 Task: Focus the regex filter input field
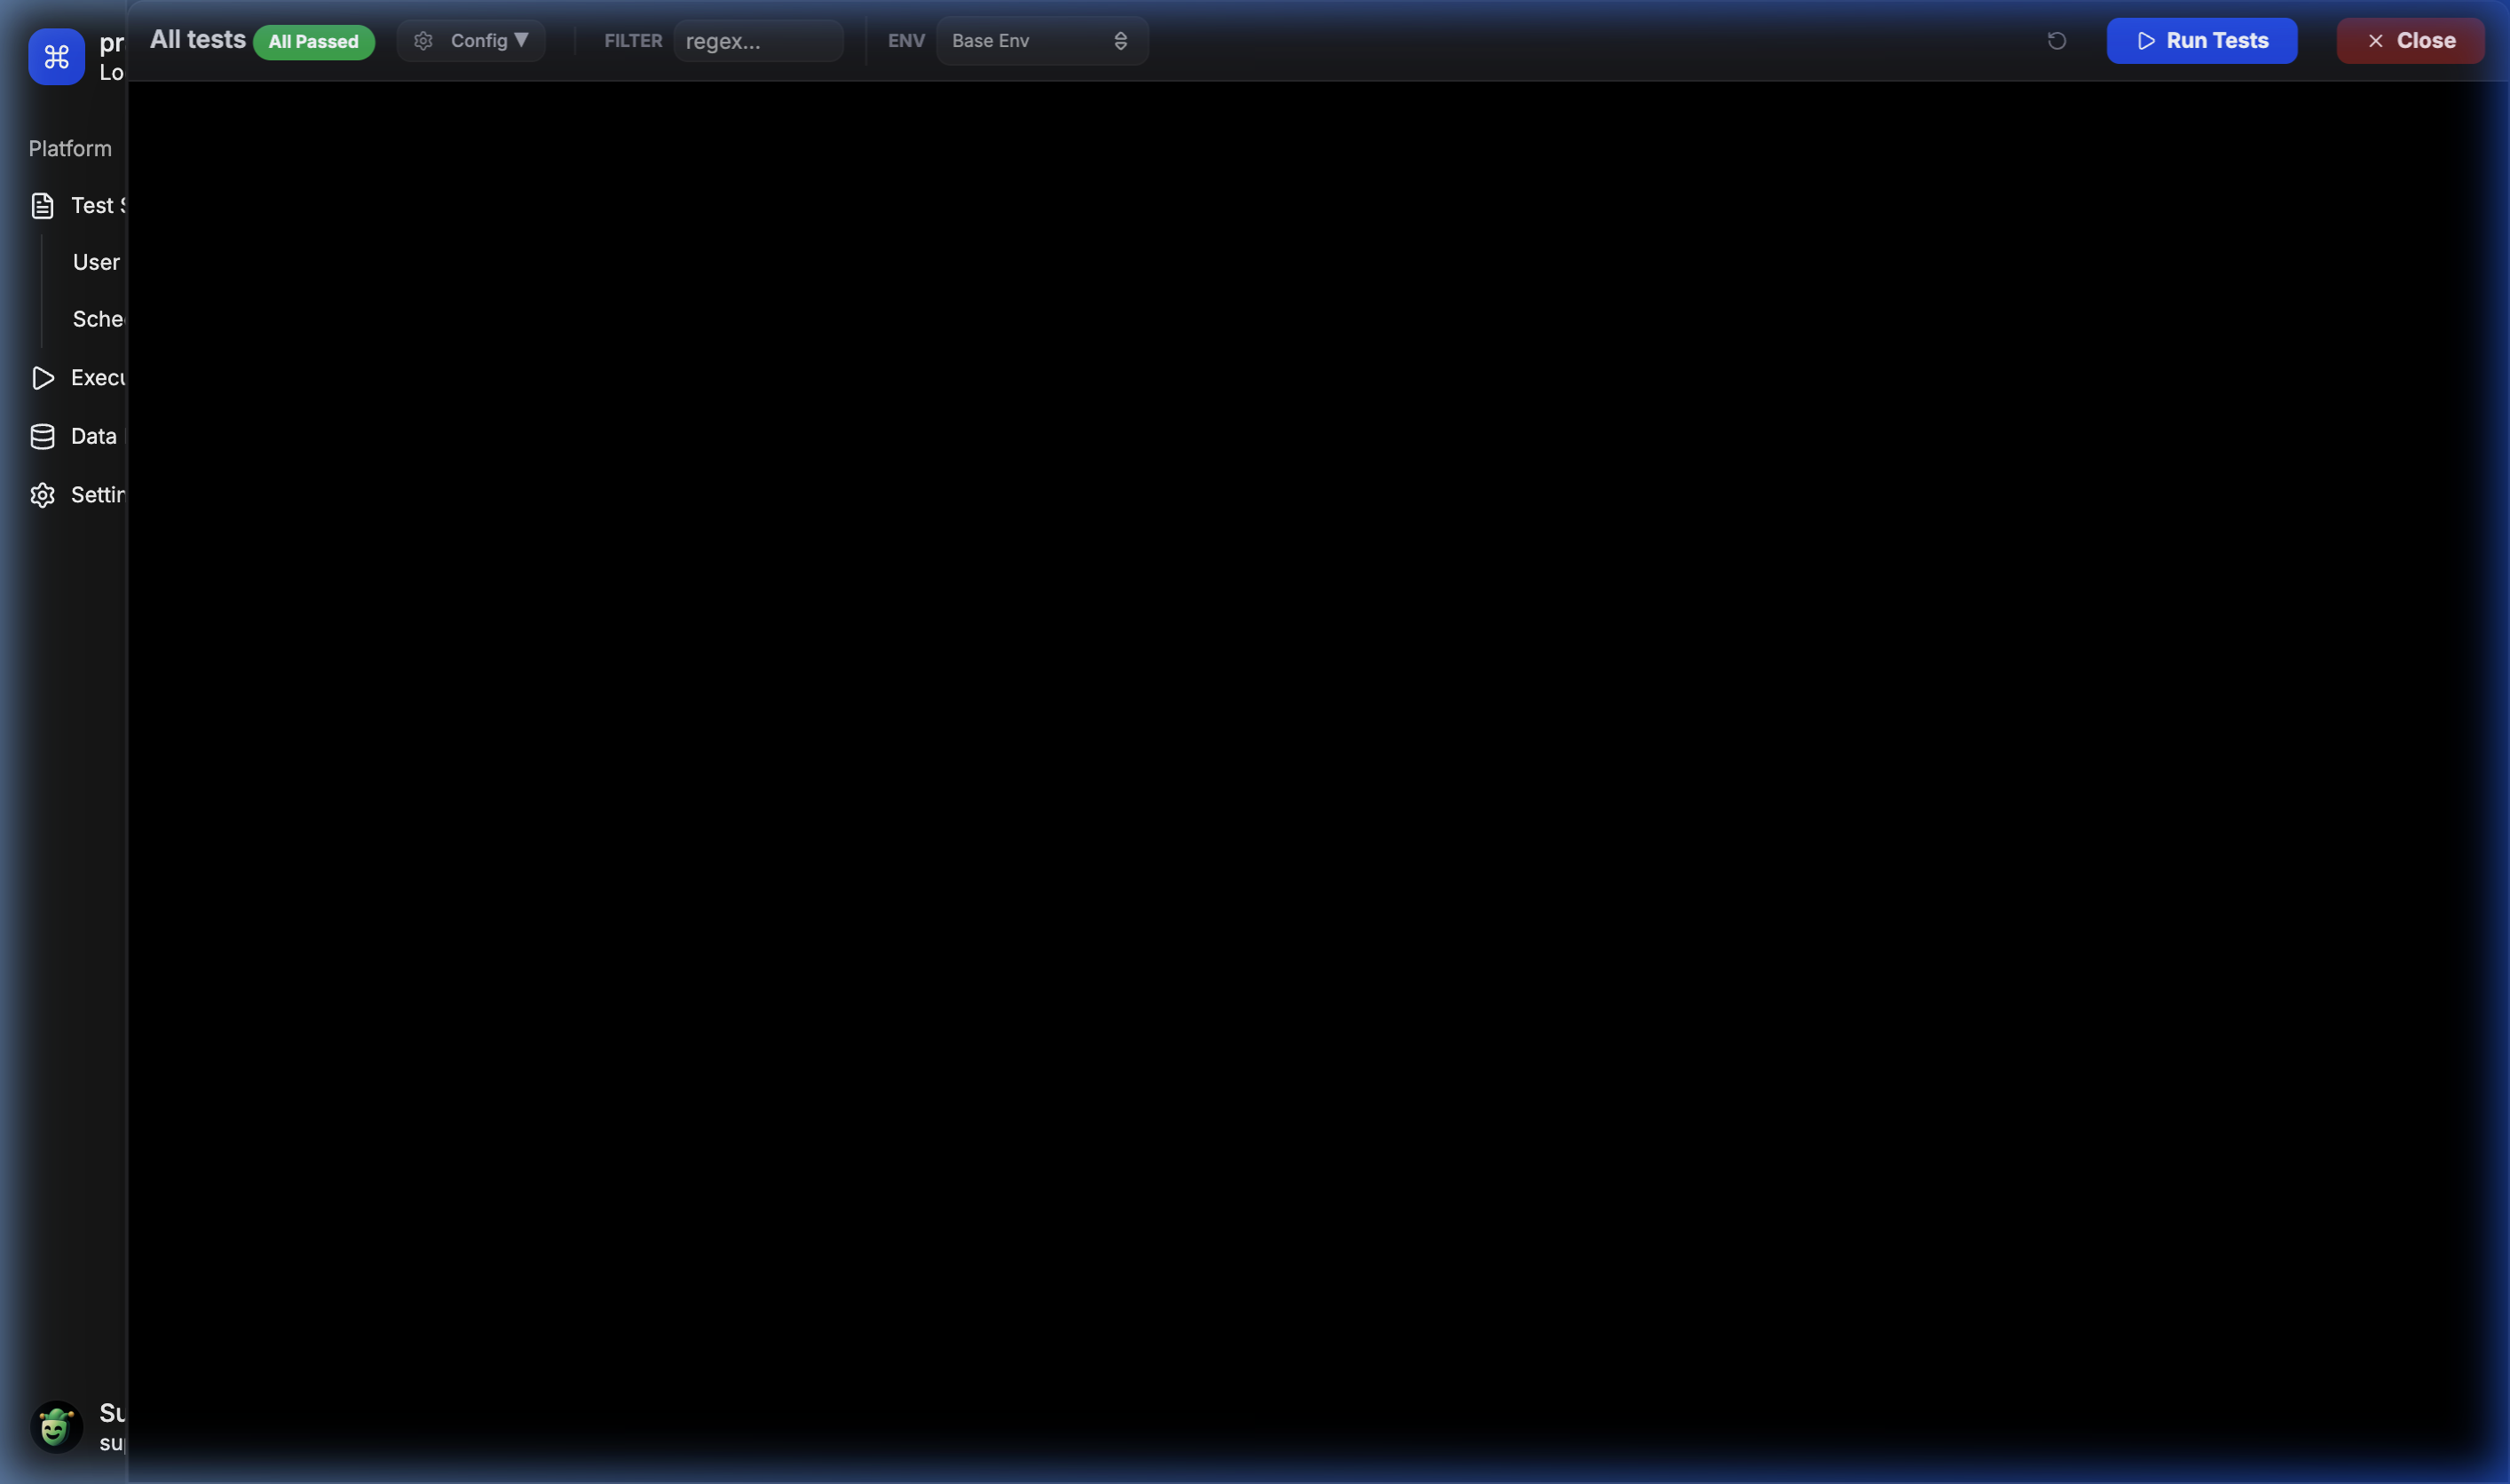(758, 41)
